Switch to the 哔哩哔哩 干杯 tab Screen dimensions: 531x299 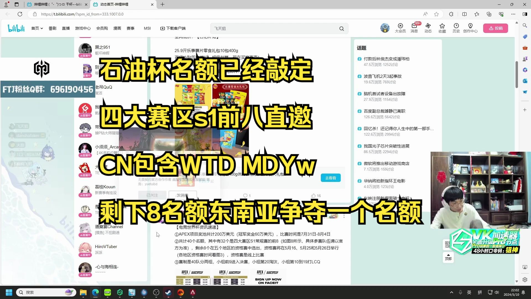[57, 4]
